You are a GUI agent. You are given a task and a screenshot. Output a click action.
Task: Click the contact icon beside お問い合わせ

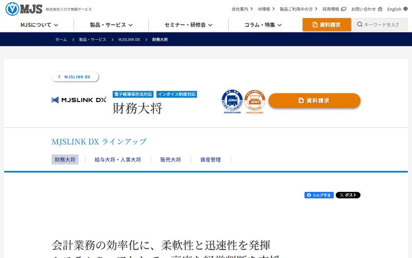tap(380, 9)
